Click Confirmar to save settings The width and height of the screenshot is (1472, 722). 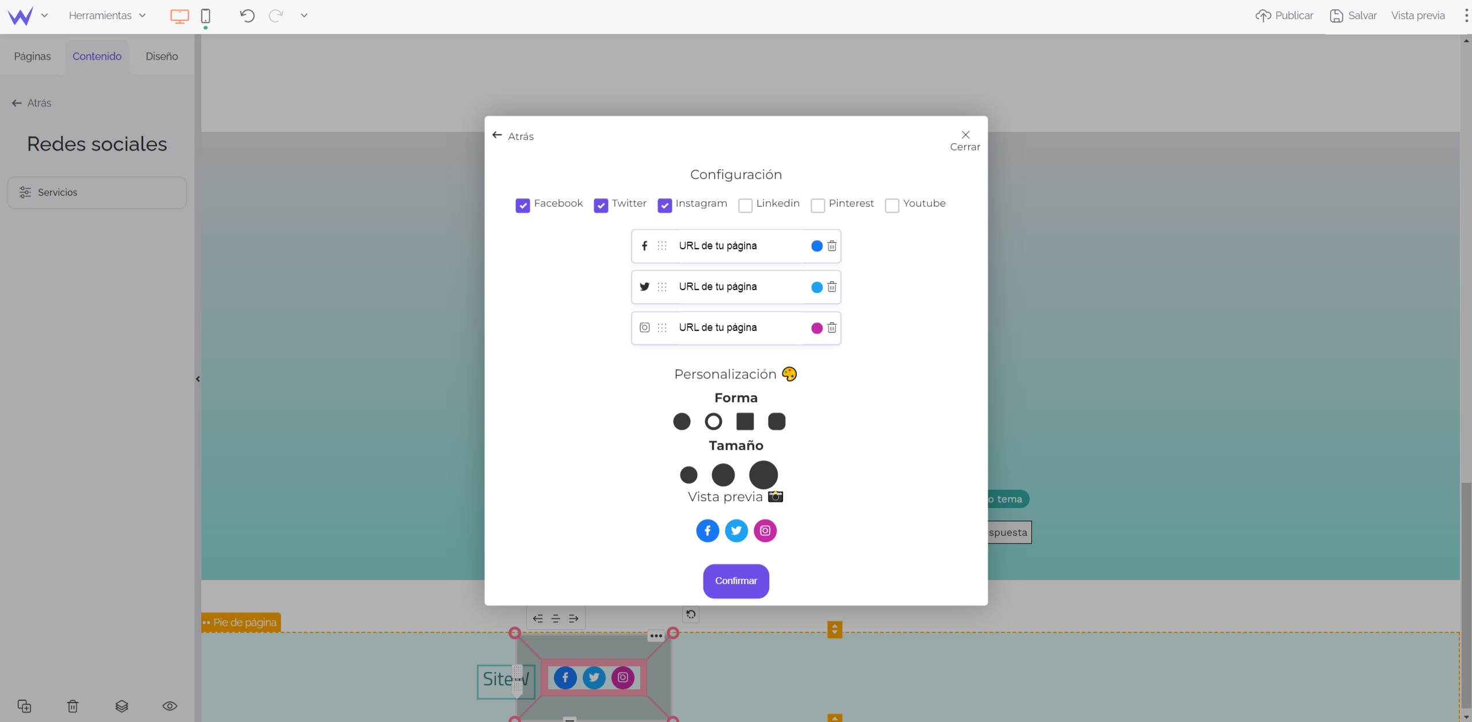coord(735,581)
